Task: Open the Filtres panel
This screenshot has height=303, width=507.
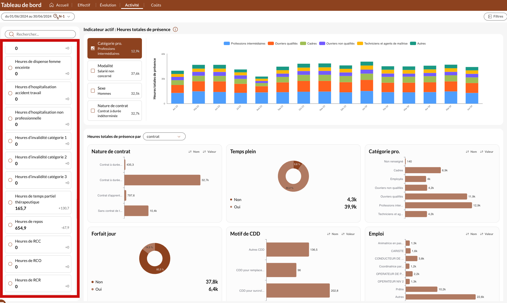Action: coord(495,16)
